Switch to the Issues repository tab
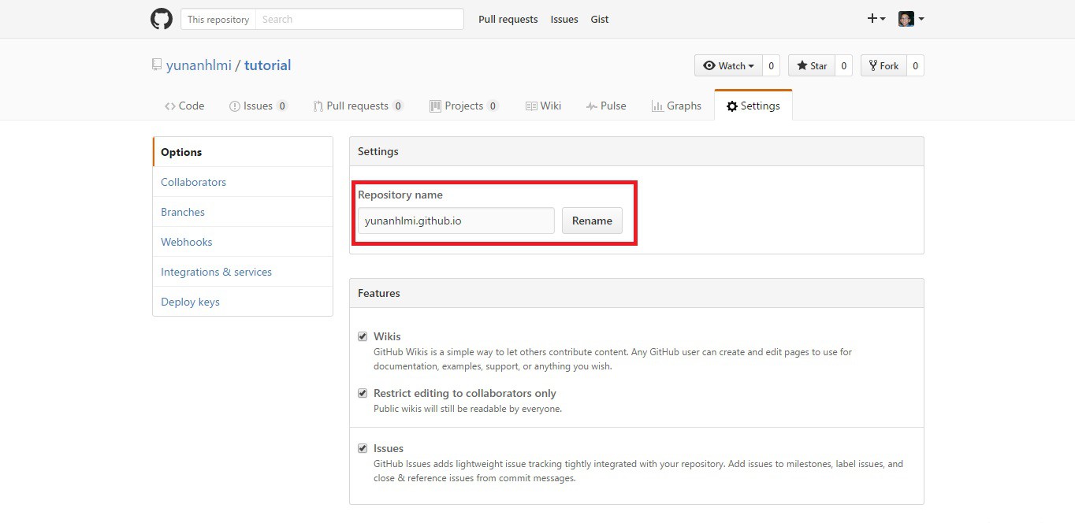This screenshot has height=523, width=1075. point(258,106)
